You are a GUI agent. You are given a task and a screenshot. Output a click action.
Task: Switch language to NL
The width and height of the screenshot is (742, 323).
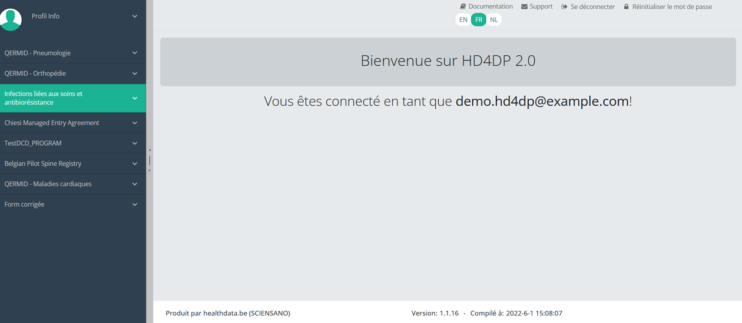pyautogui.click(x=493, y=20)
